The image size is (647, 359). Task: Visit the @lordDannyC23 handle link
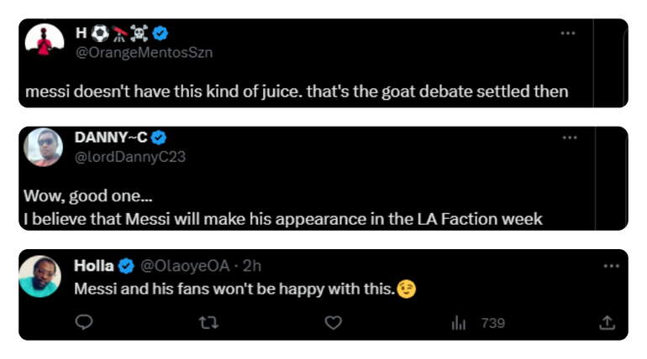(x=130, y=155)
